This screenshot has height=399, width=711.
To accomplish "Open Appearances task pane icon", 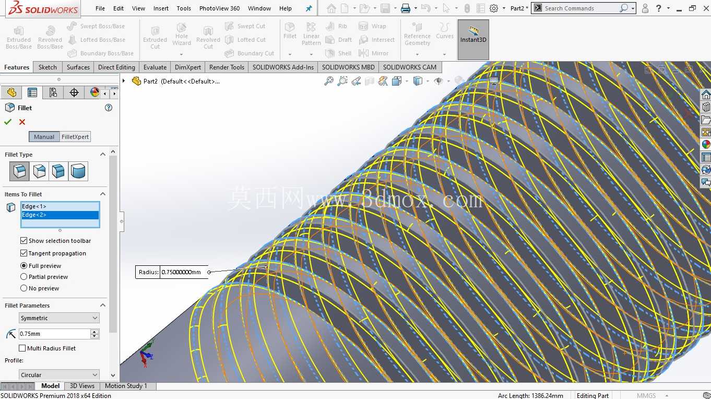I will pos(706,145).
